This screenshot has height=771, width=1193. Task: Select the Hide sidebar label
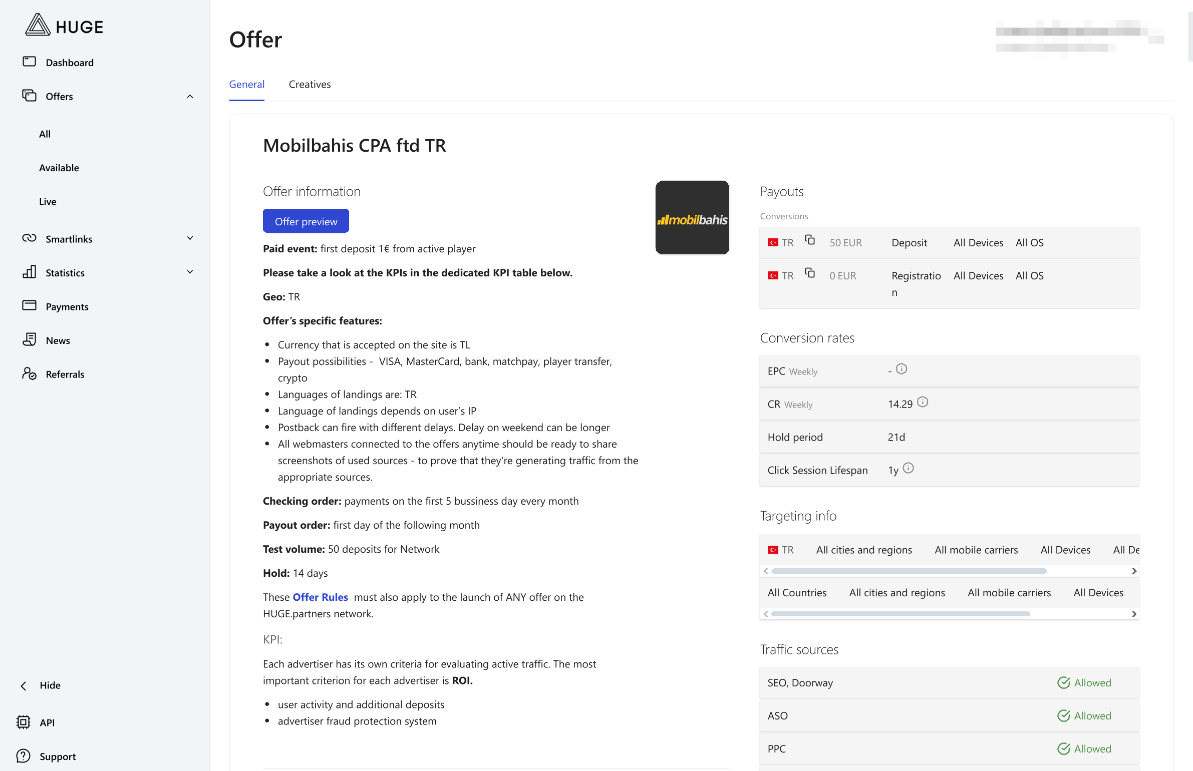(x=50, y=685)
